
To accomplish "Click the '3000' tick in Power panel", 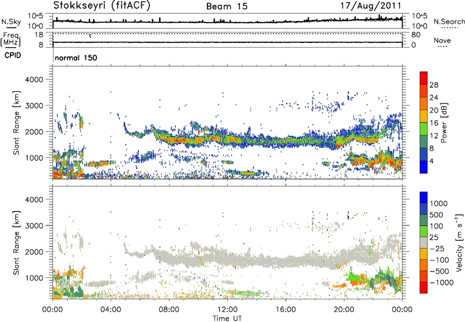I will click(x=34, y=106).
